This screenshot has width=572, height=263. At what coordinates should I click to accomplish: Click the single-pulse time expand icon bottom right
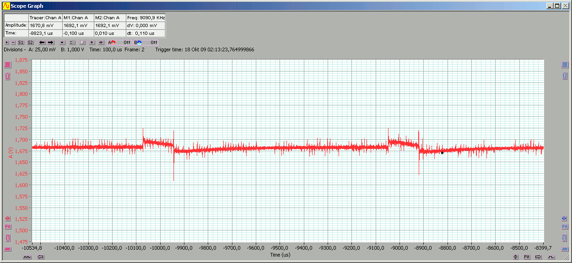pos(551,257)
